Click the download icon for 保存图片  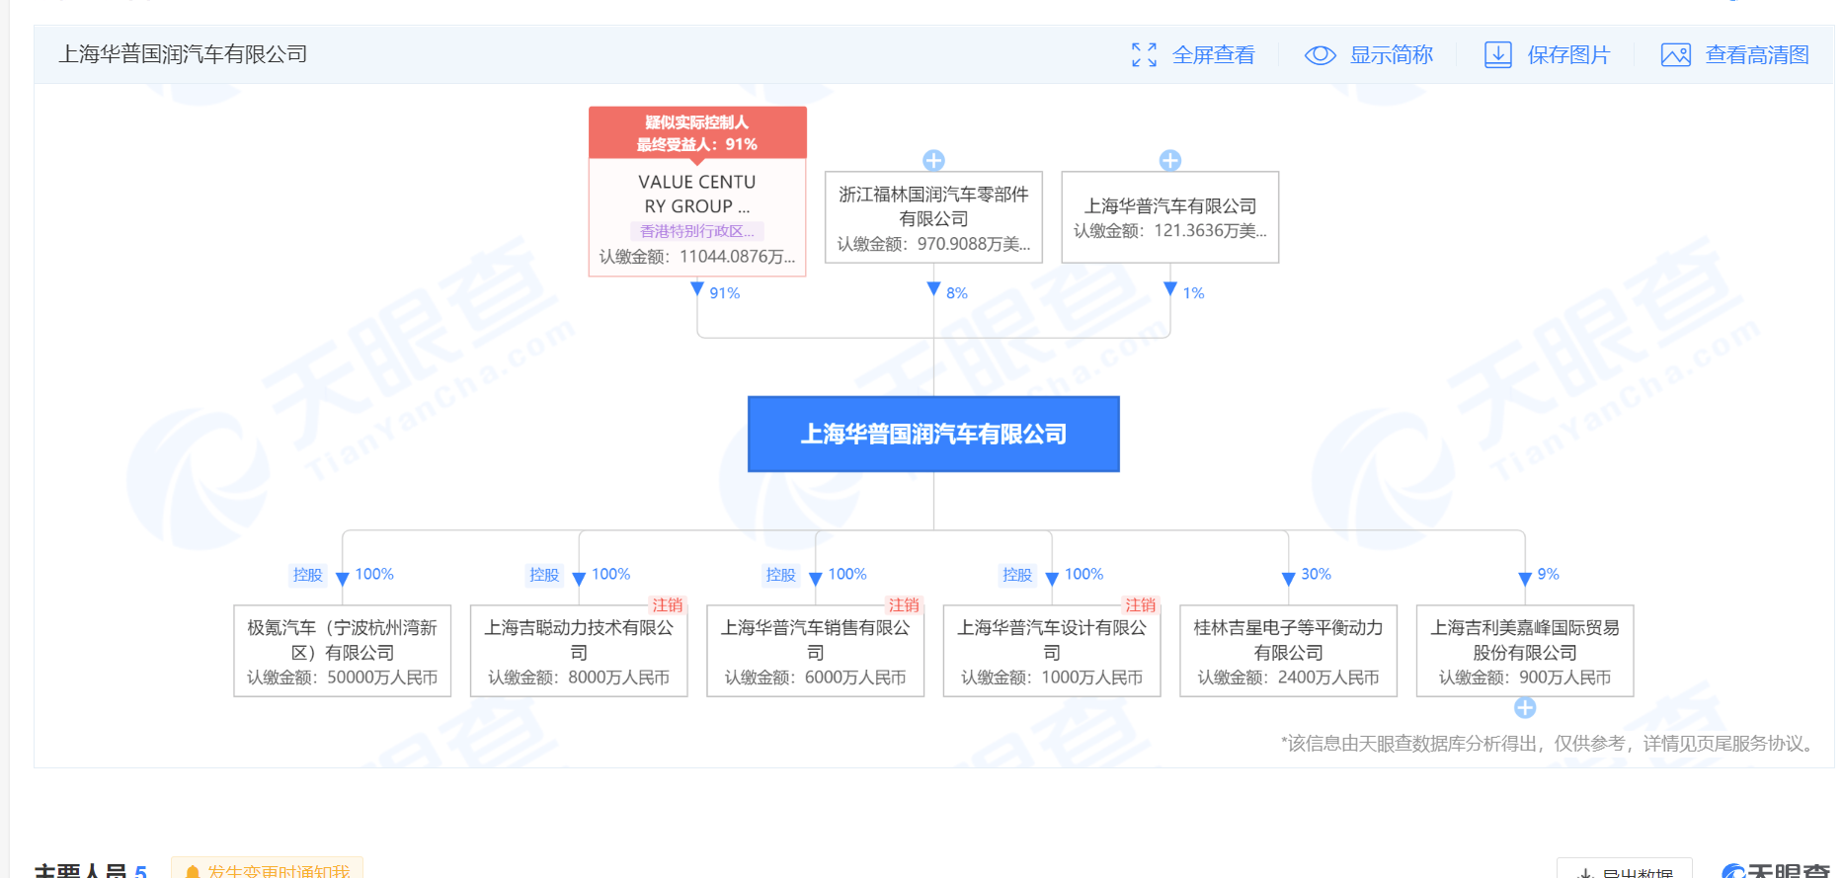click(1497, 55)
